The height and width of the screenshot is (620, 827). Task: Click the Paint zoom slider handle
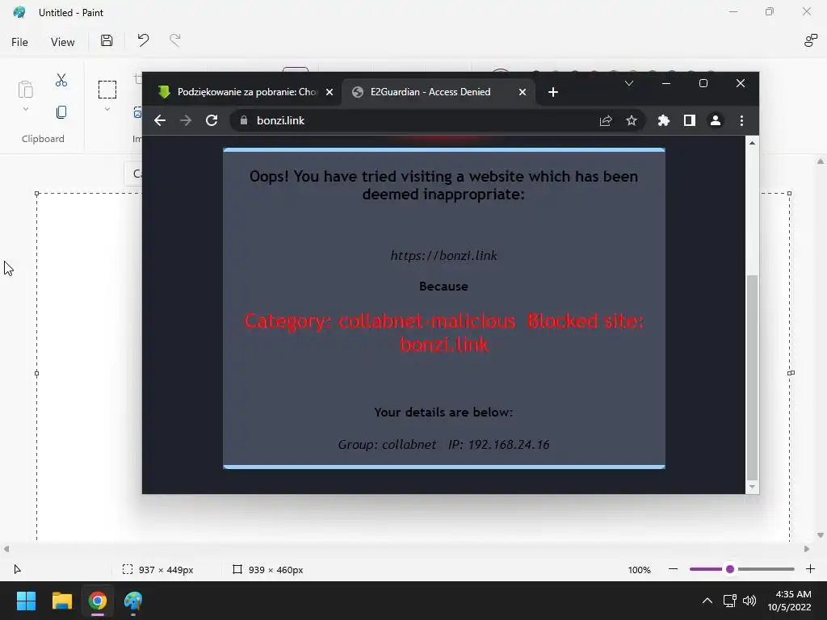[x=730, y=569]
